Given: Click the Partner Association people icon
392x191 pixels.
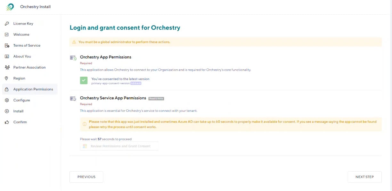Looking at the screenshot, I should tap(7, 67).
